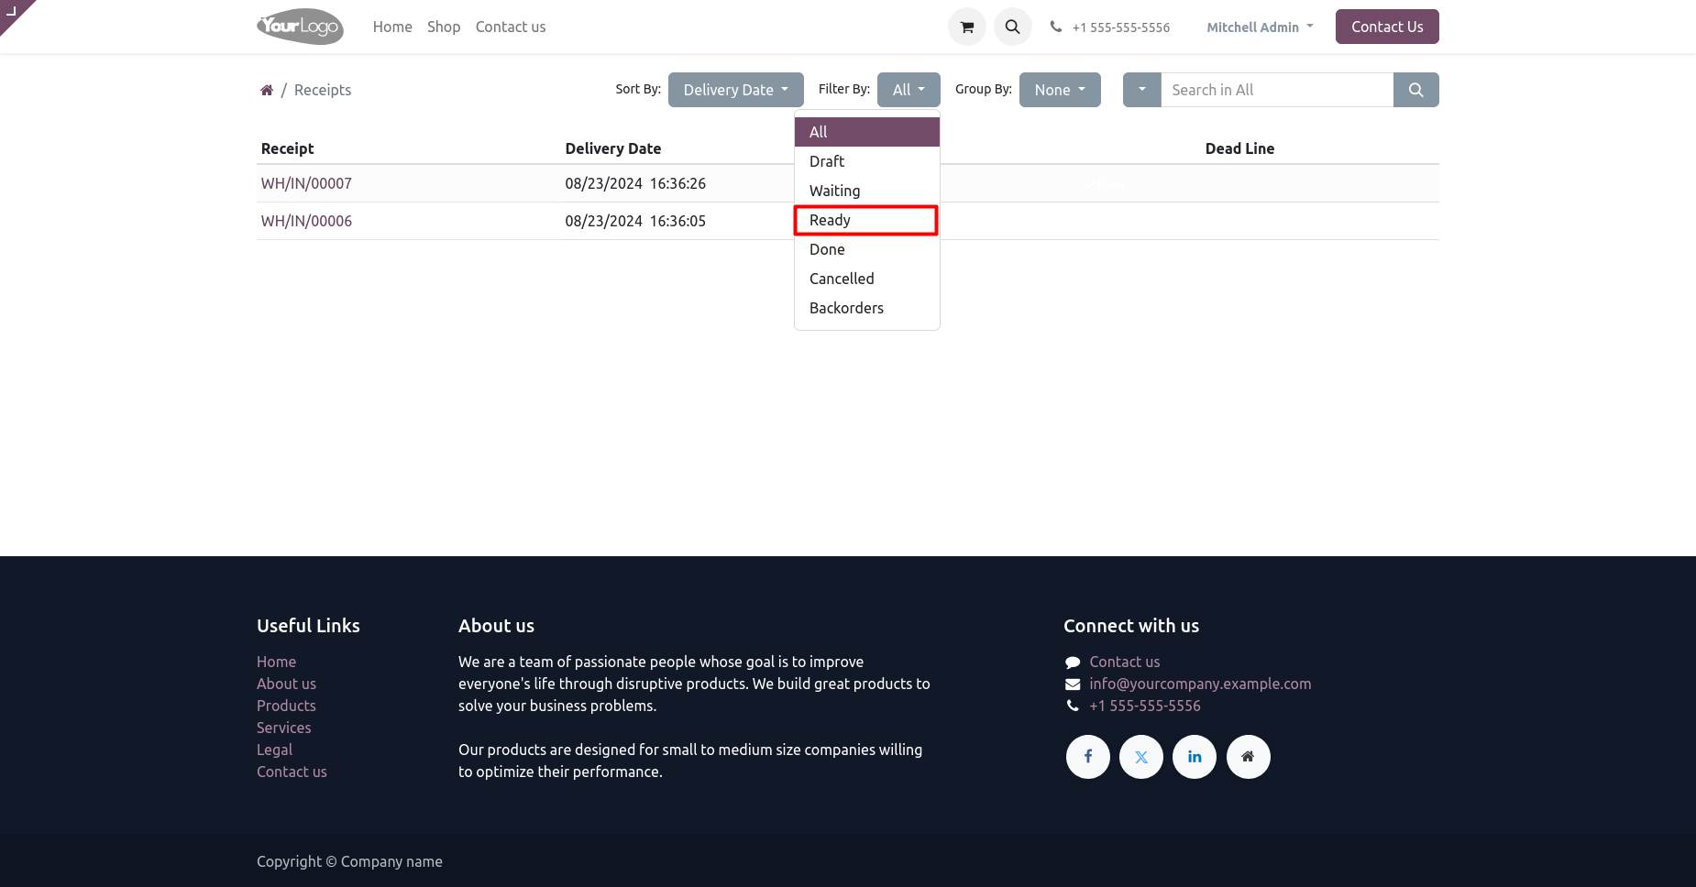
Task: Select the Waiting filter option
Action: pyautogui.click(x=867, y=191)
